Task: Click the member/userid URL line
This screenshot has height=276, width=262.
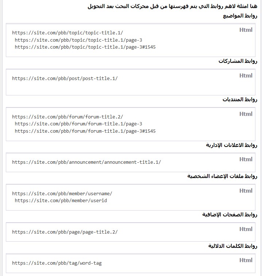Action: [61, 200]
